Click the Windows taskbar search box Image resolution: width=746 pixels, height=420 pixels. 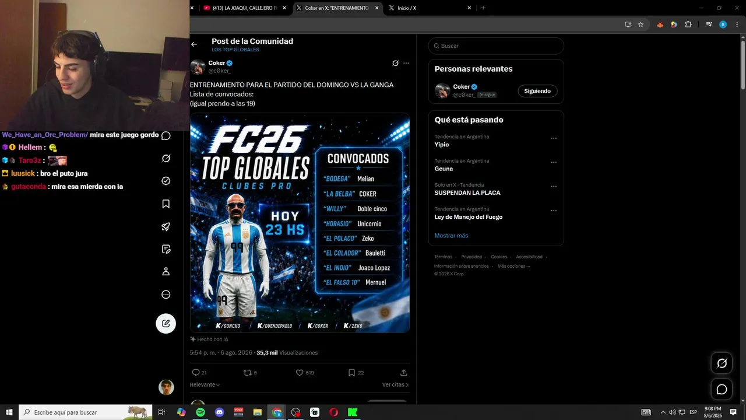(x=86, y=412)
